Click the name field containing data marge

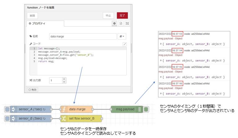82,37
